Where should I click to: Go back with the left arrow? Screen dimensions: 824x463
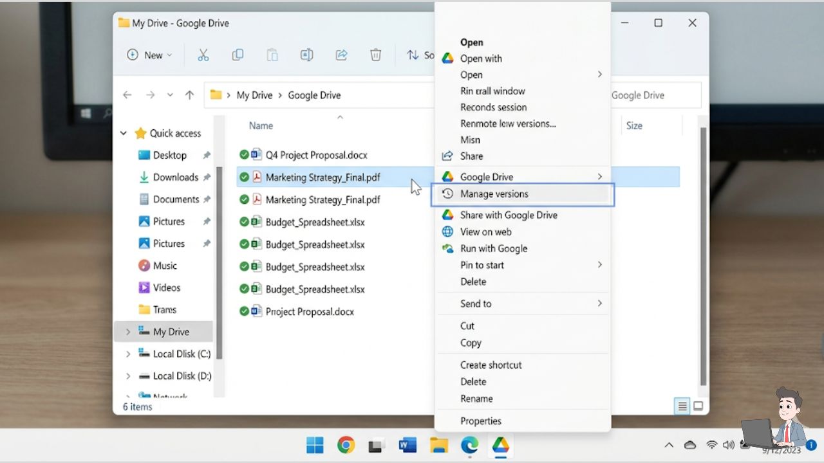click(x=127, y=95)
